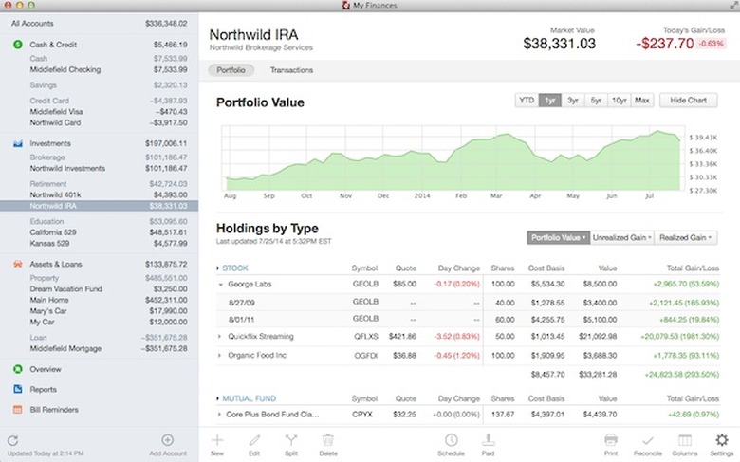Open the Schedule clock icon
Screen dimensions: 740x462
452,440
